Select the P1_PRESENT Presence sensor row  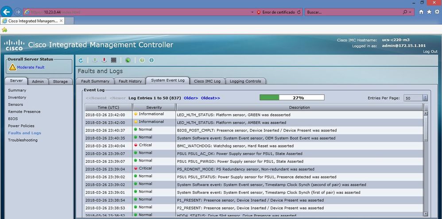(x=254, y=200)
